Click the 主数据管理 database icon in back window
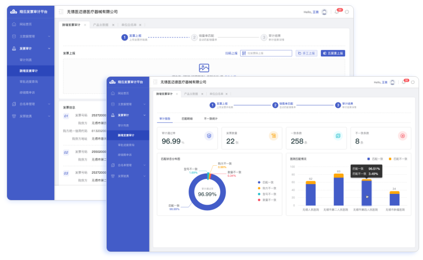 14,36
